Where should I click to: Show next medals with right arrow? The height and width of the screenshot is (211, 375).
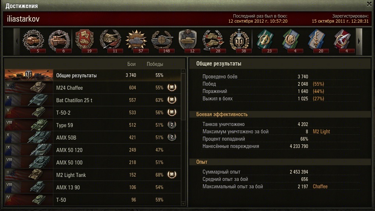click(x=359, y=41)
